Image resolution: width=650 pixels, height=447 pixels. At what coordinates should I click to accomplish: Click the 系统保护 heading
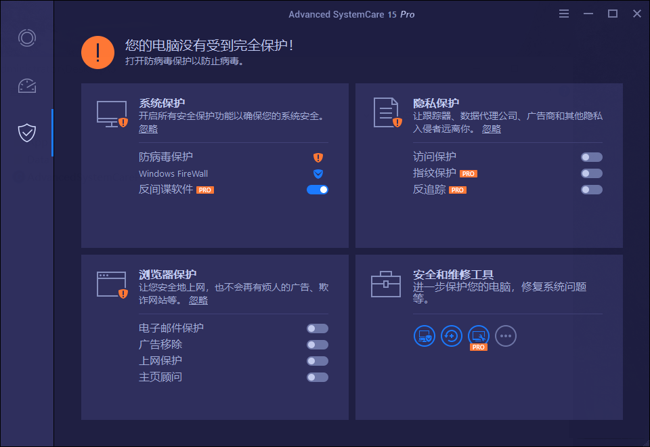[x=162, y=103]
